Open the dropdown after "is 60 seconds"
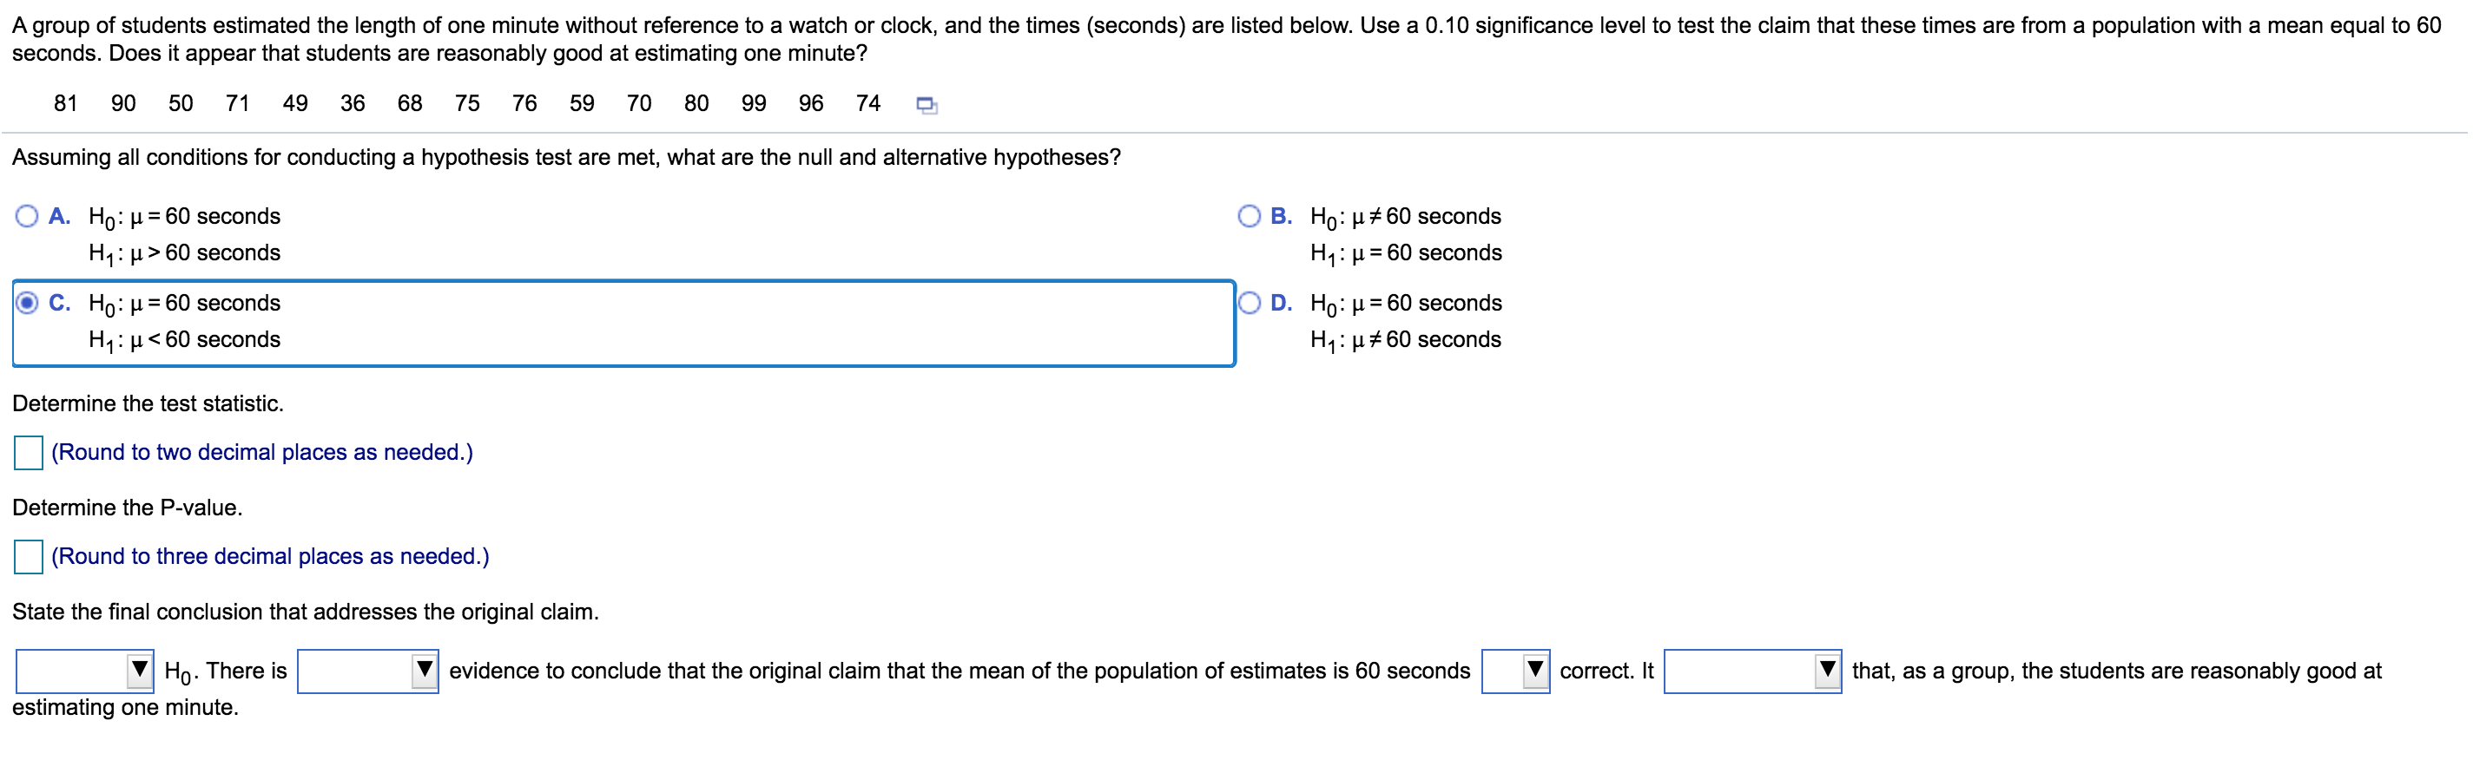This screenshot has width=2473, height=760. click(1515, 672)
